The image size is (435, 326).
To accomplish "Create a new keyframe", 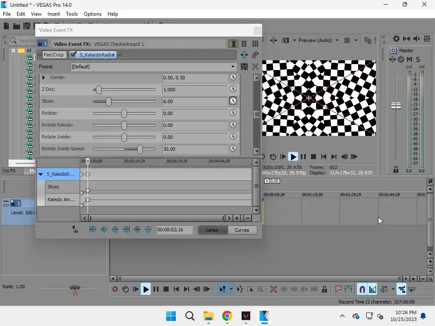I will tap(137, 229).
